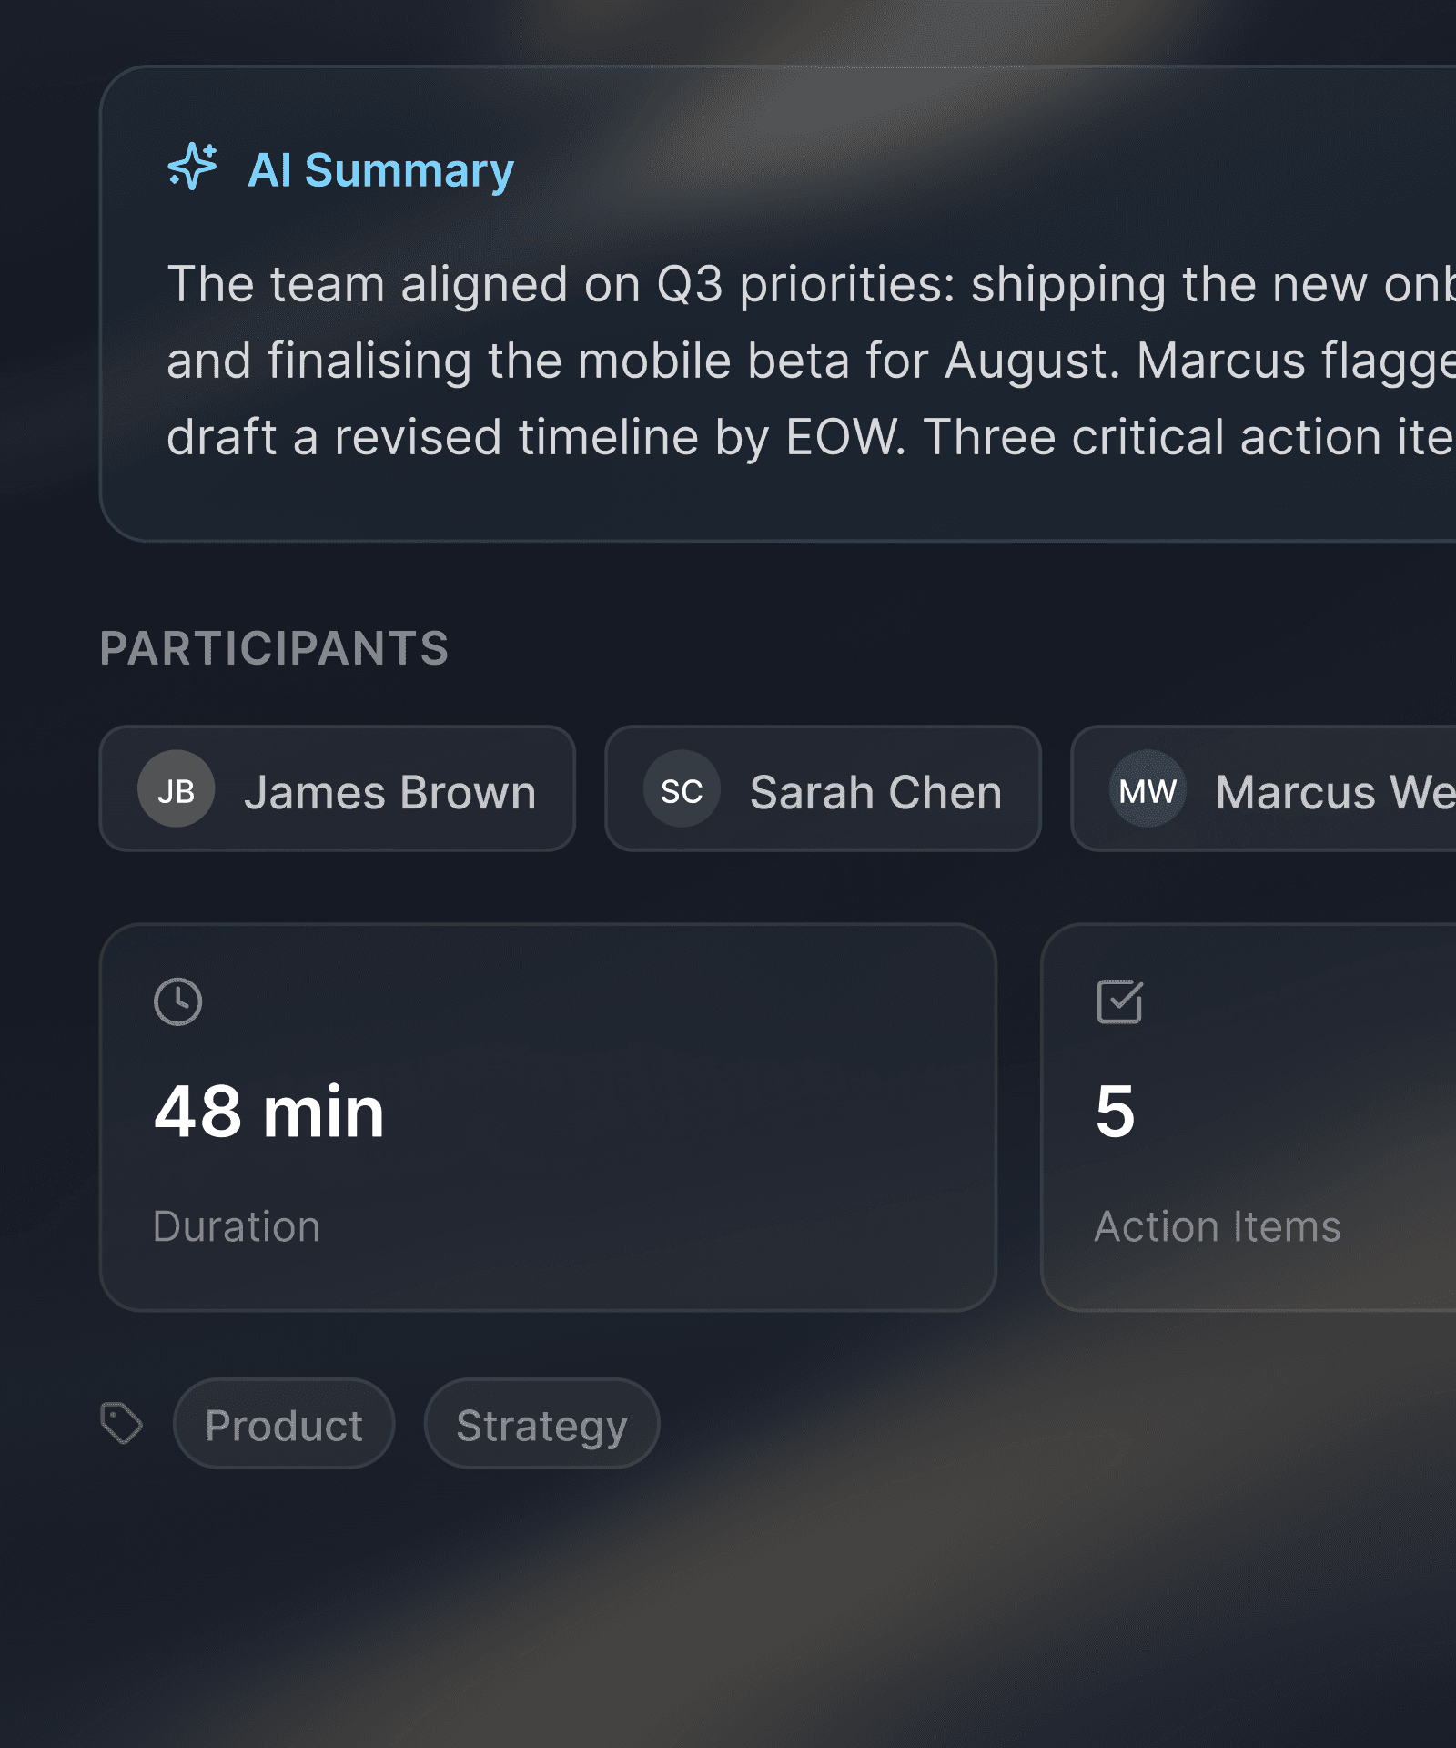1456x1748 pixels.
Task: Select the Marcus participant chip
Action: (x=1264, y=788)
